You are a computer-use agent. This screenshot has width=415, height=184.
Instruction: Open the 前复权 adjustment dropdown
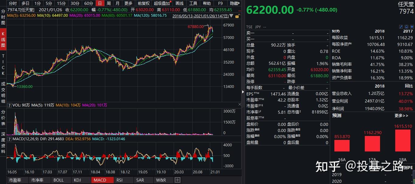coord(143,3)
